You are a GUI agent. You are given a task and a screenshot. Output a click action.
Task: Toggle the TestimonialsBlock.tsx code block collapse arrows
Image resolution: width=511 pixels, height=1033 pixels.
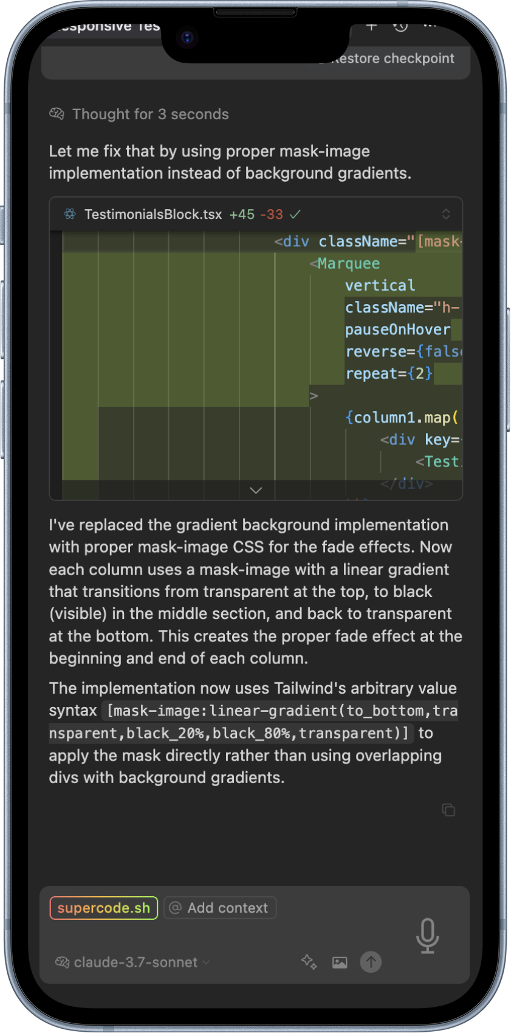pos(446,214)
